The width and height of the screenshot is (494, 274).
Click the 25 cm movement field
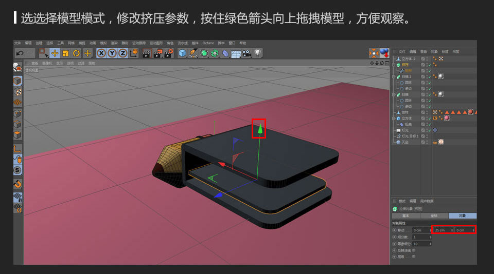[x=443, y=230]
